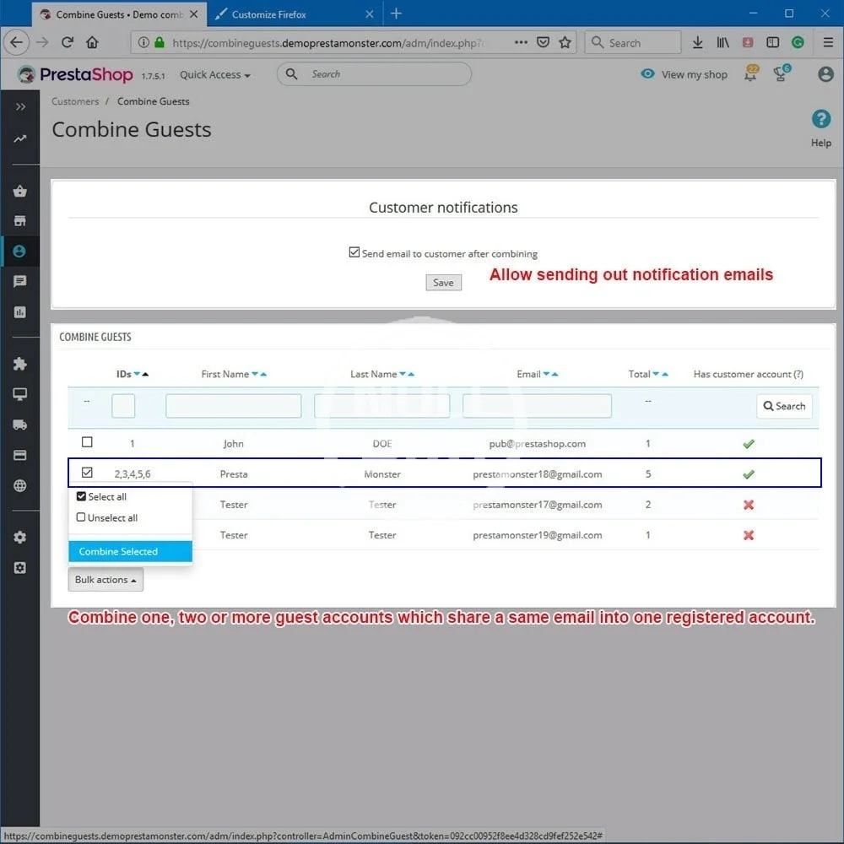Open the Modules puzzle icon in the sidebar
The width and height of the screenshot is (844, 844).
tap(19, 364)
